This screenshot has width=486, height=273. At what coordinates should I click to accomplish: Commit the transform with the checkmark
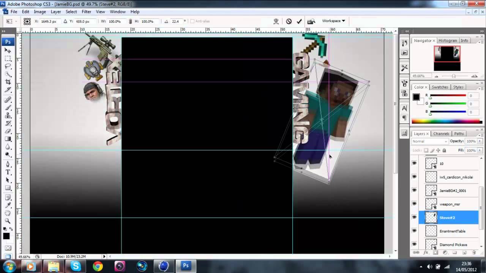coord(299,21)
